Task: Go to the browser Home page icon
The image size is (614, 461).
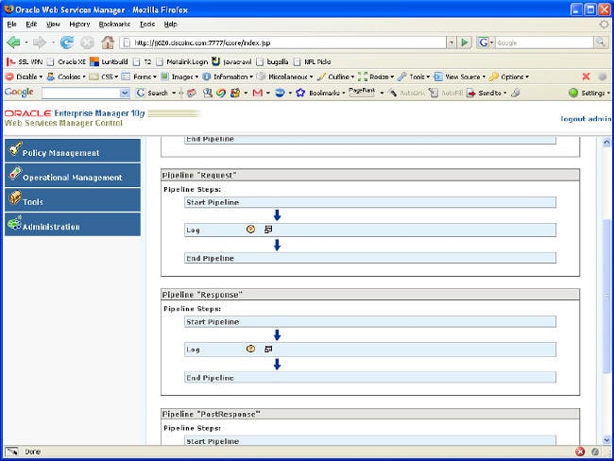Action: tap(108, 43)
